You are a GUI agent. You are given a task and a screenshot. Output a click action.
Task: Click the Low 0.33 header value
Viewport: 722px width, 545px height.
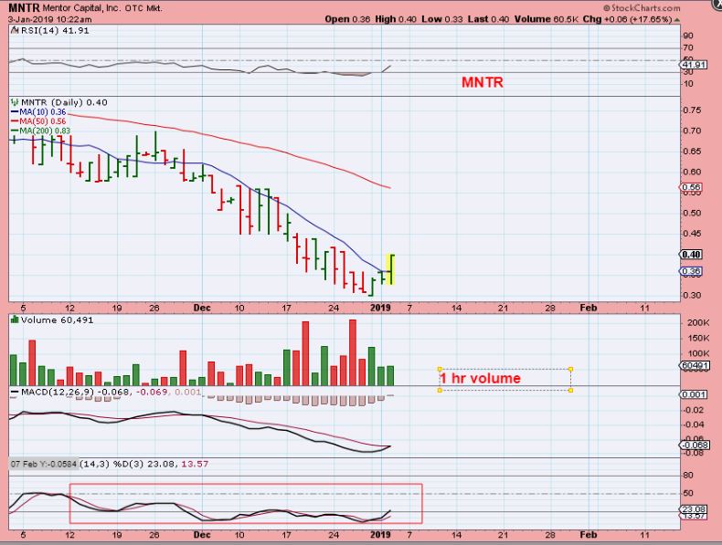[x=442, y=19]
